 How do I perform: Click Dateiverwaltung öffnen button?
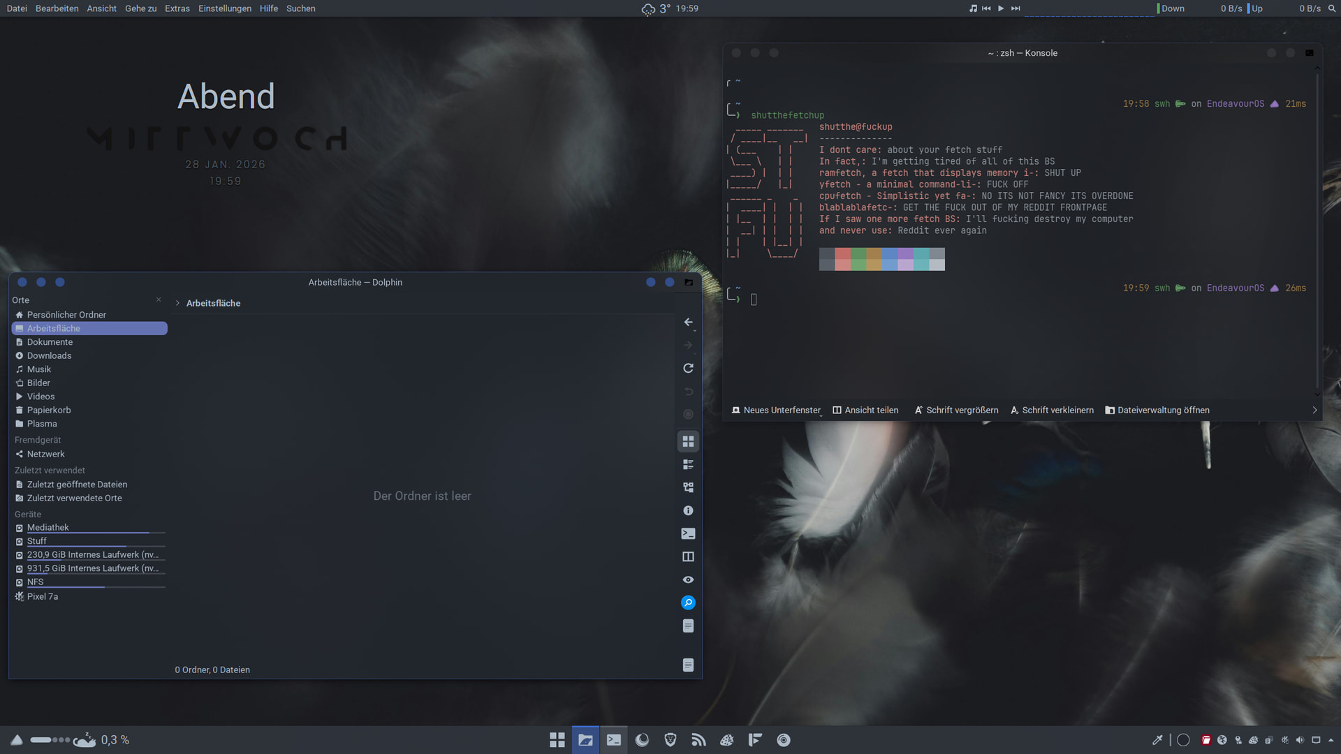(1157, 411)
